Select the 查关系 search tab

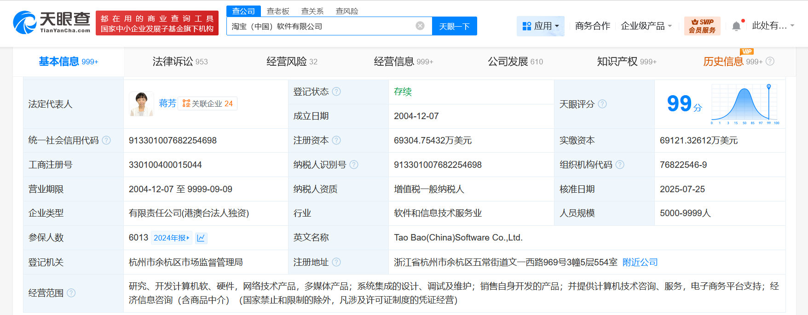[x=312, y=11]
